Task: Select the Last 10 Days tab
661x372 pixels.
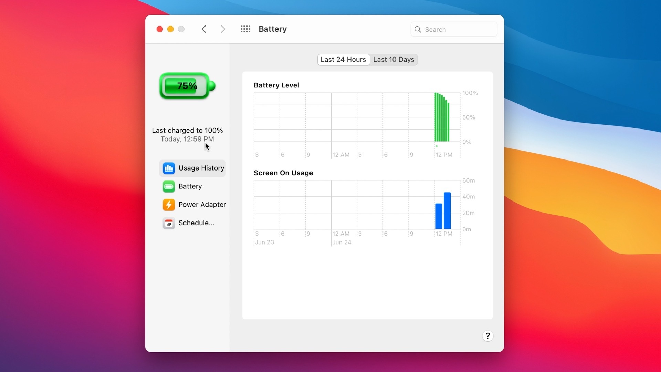Action: coord(394,59)
